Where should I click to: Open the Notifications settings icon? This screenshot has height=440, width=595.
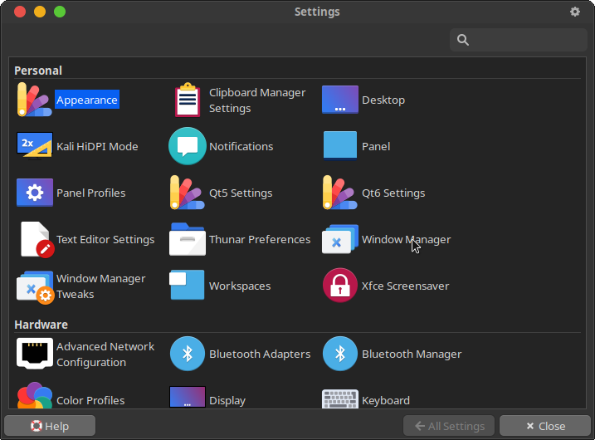188,146
